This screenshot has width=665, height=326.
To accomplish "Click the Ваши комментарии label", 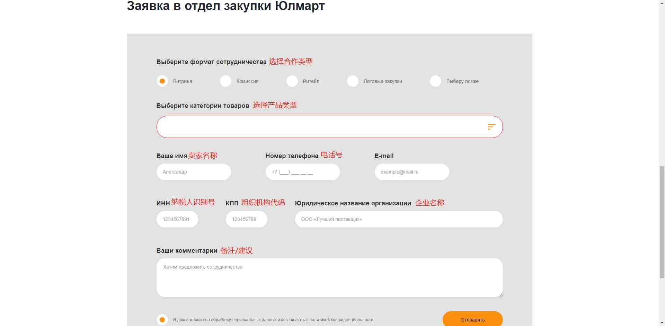I will (x=187, y=251).
